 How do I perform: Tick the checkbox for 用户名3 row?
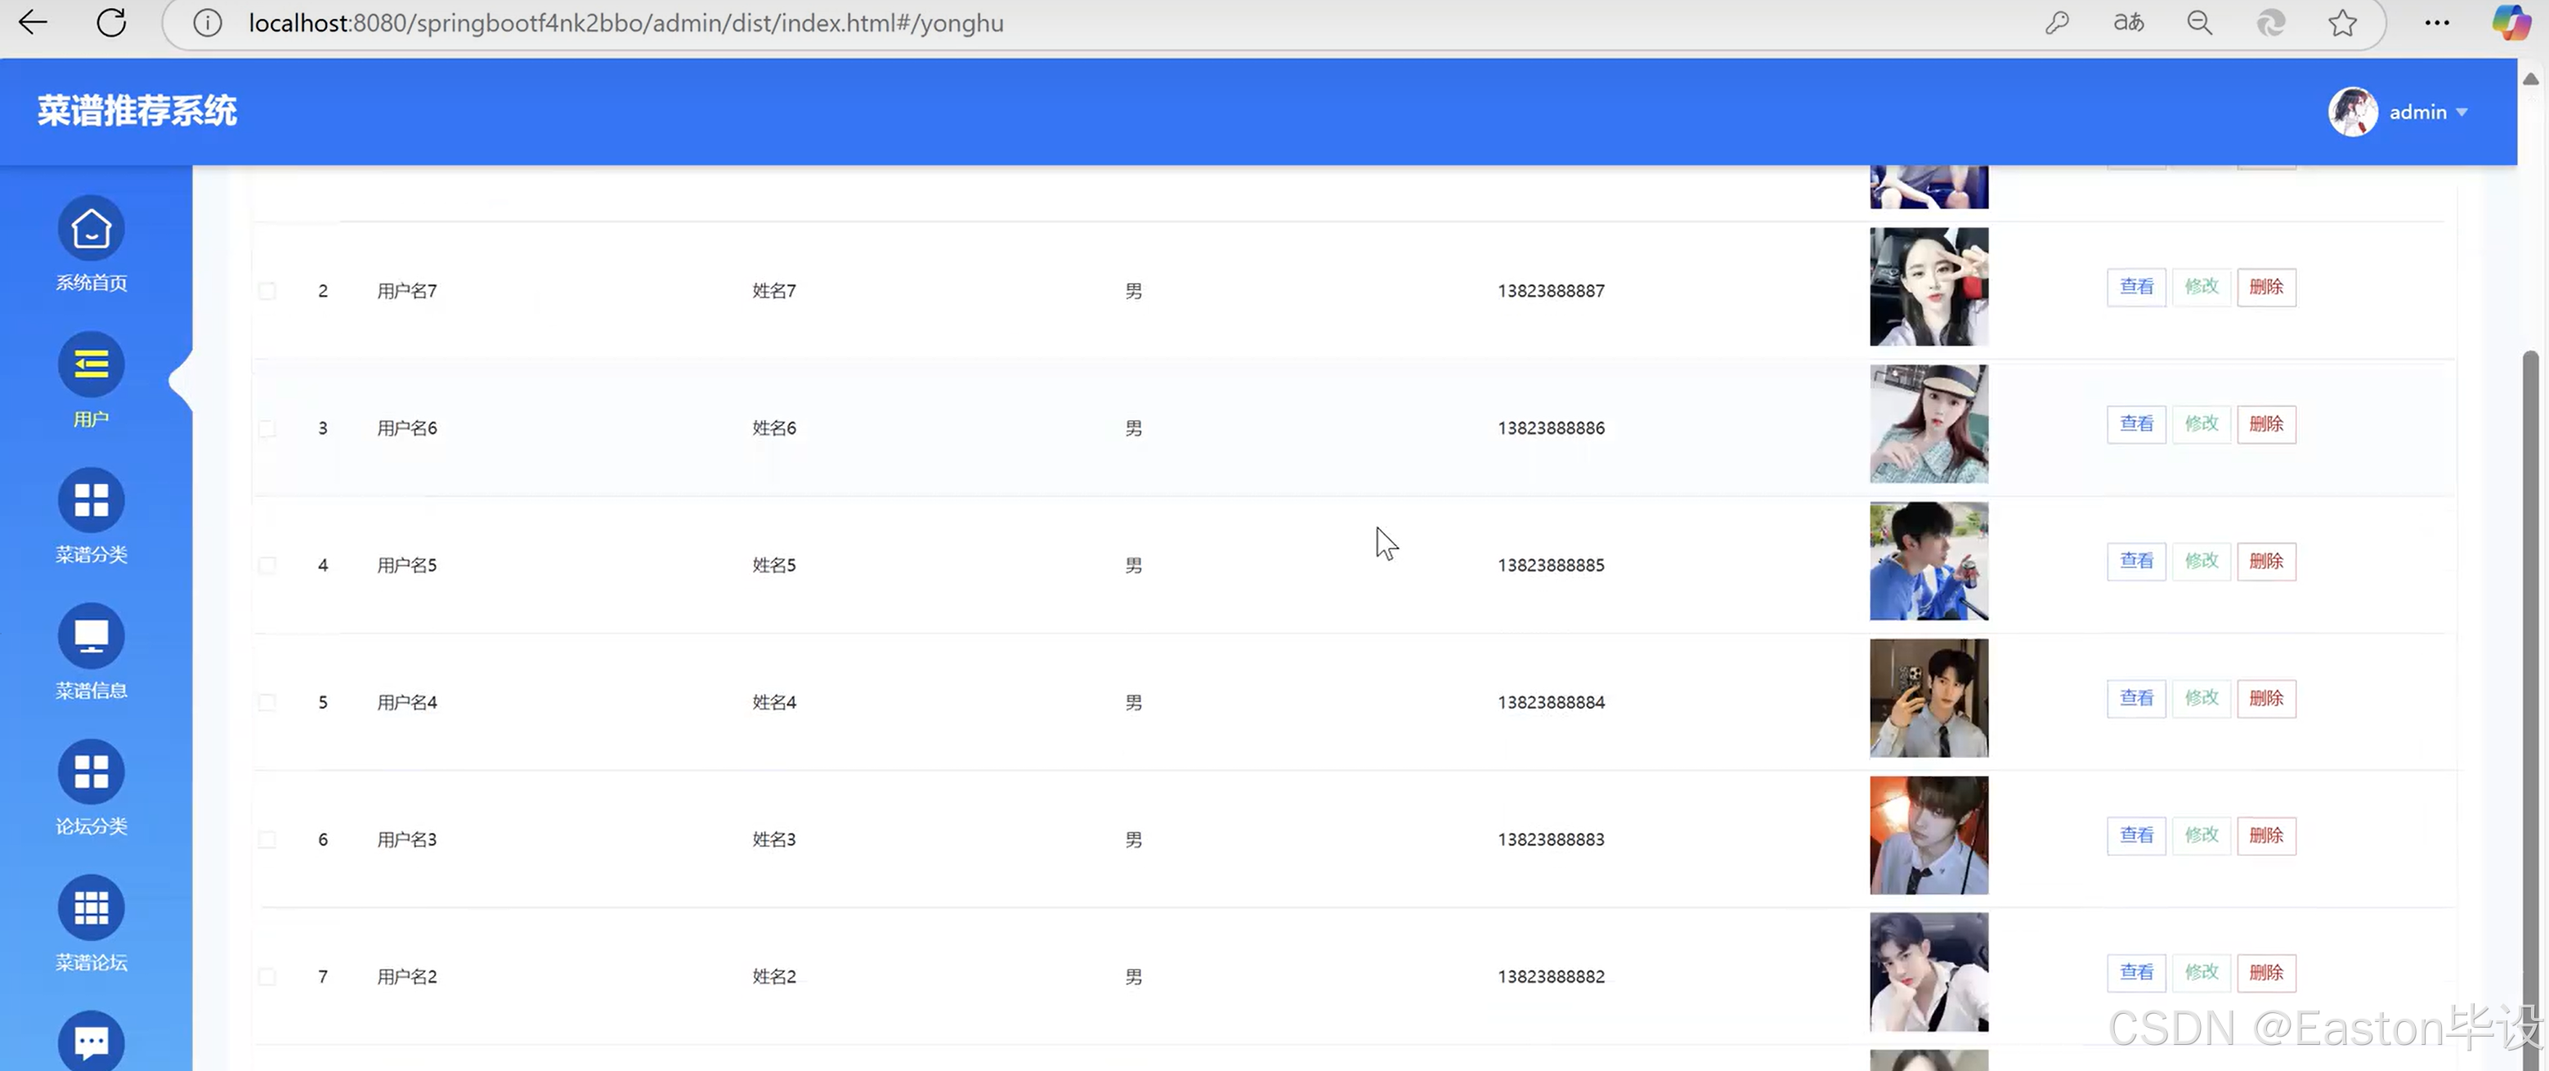tap(267, 840)
